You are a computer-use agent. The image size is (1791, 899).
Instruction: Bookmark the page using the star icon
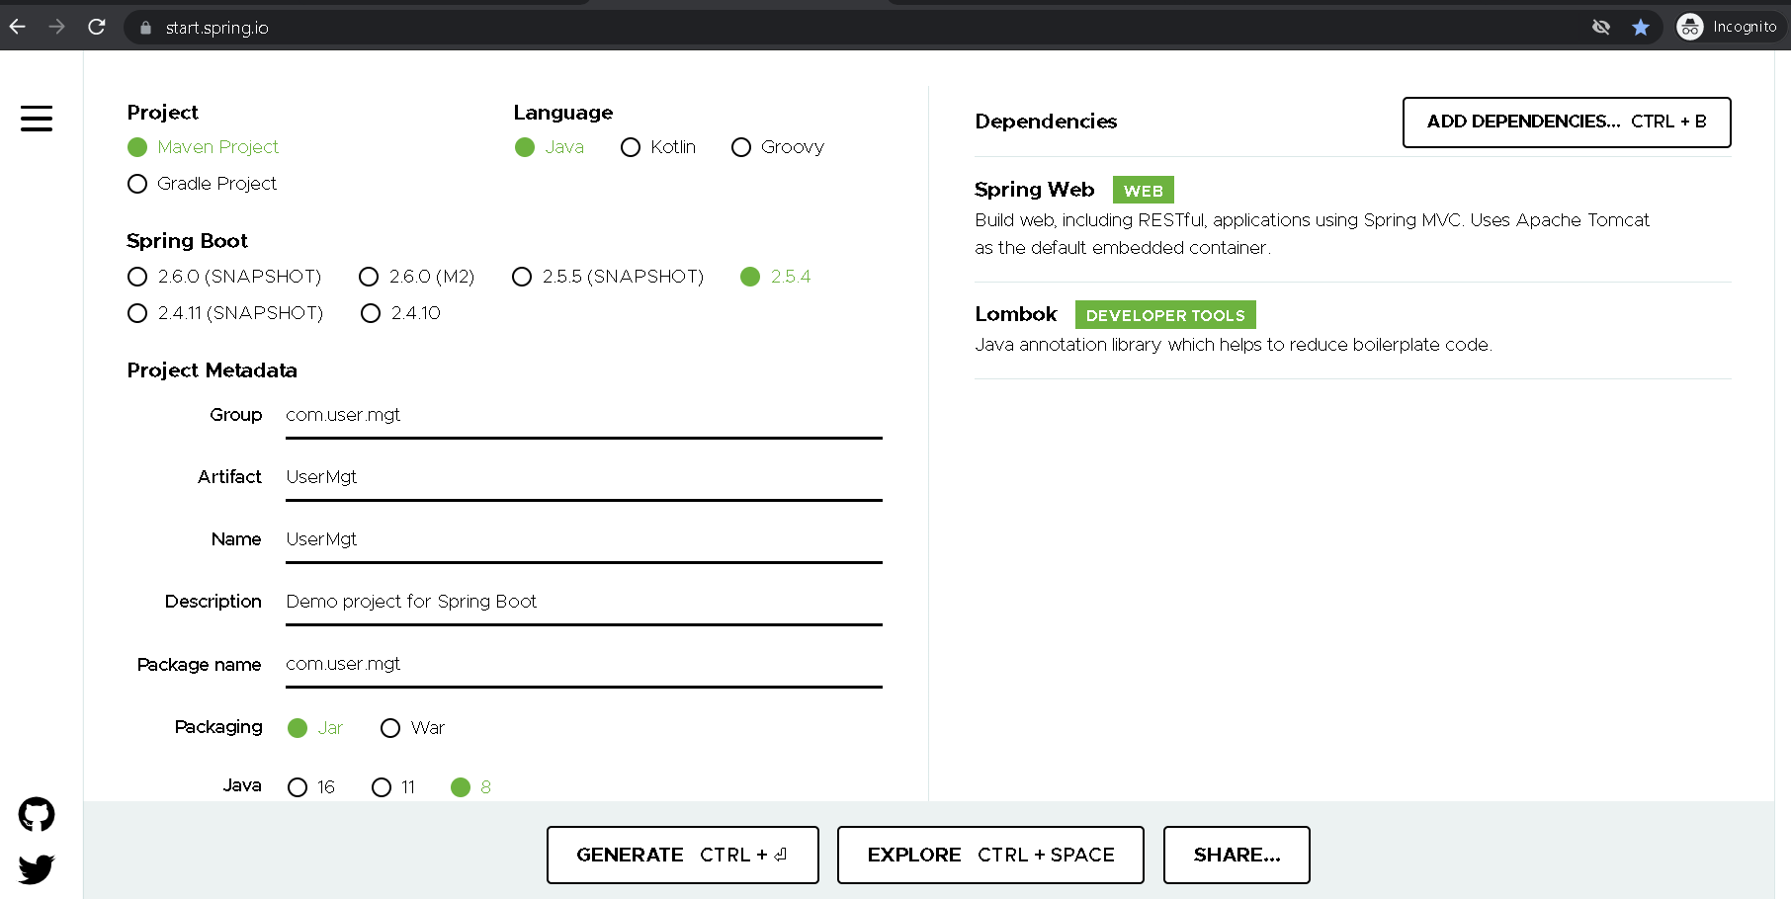[x=1642, y=27]
